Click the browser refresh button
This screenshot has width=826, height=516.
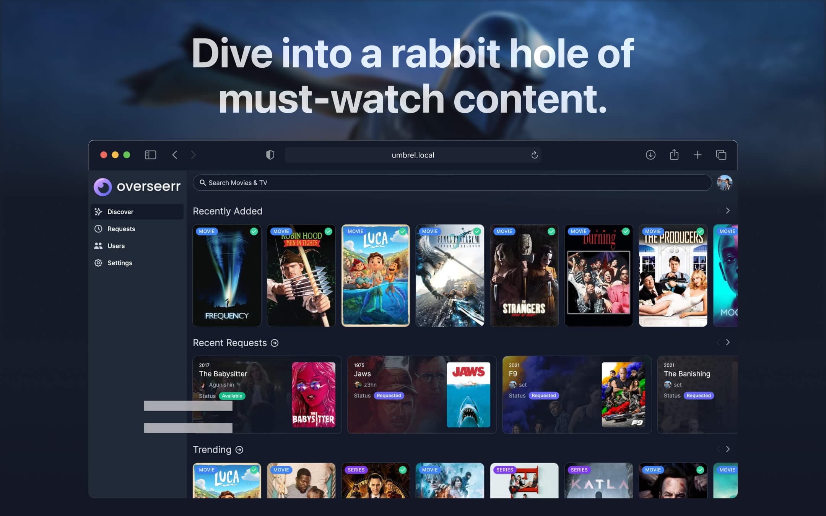pyautogui.click(x=533, y=155)
